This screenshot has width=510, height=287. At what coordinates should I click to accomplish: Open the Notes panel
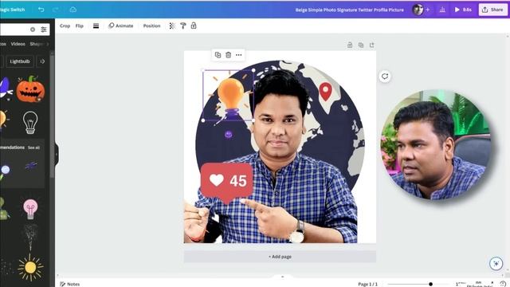click(70, 284)
